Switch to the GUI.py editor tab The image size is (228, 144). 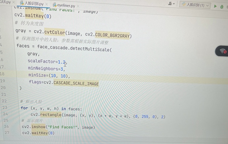pos(5,2)
